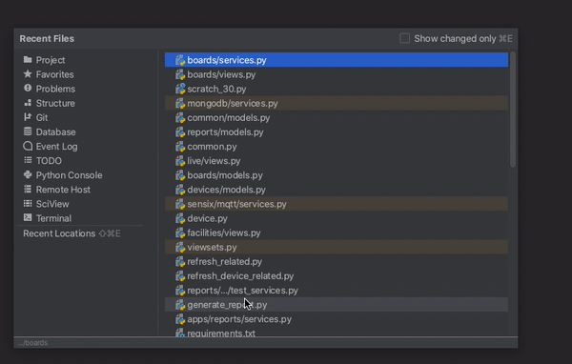This screenshot has width=572, height=364.
Task: Click the Structure panel icon
Action: coord(28,103)
